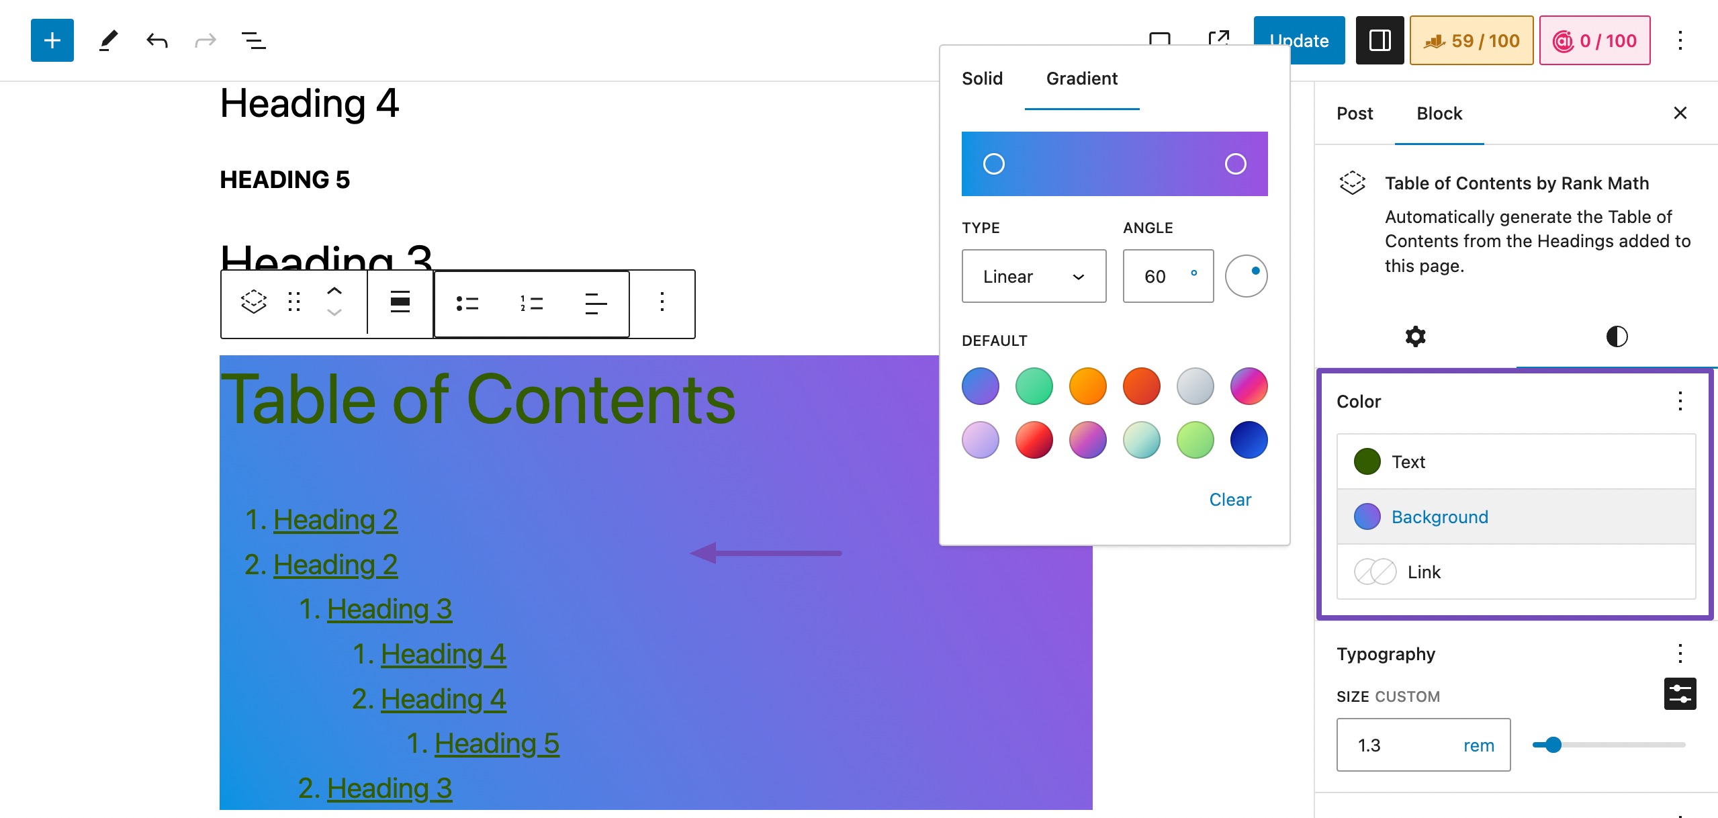Open the block inserter
Viewport: 1718px width, 818px height.
click(52, 40)
